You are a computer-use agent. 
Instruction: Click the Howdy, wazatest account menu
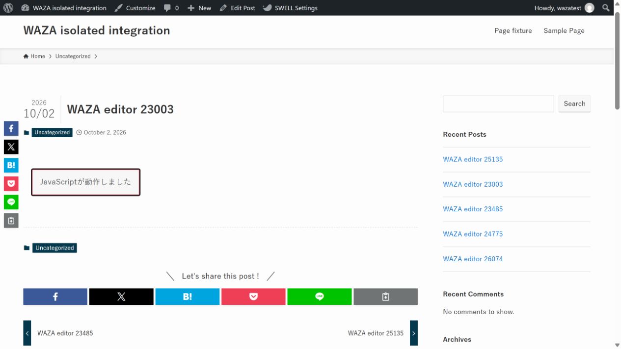[564, 8]
